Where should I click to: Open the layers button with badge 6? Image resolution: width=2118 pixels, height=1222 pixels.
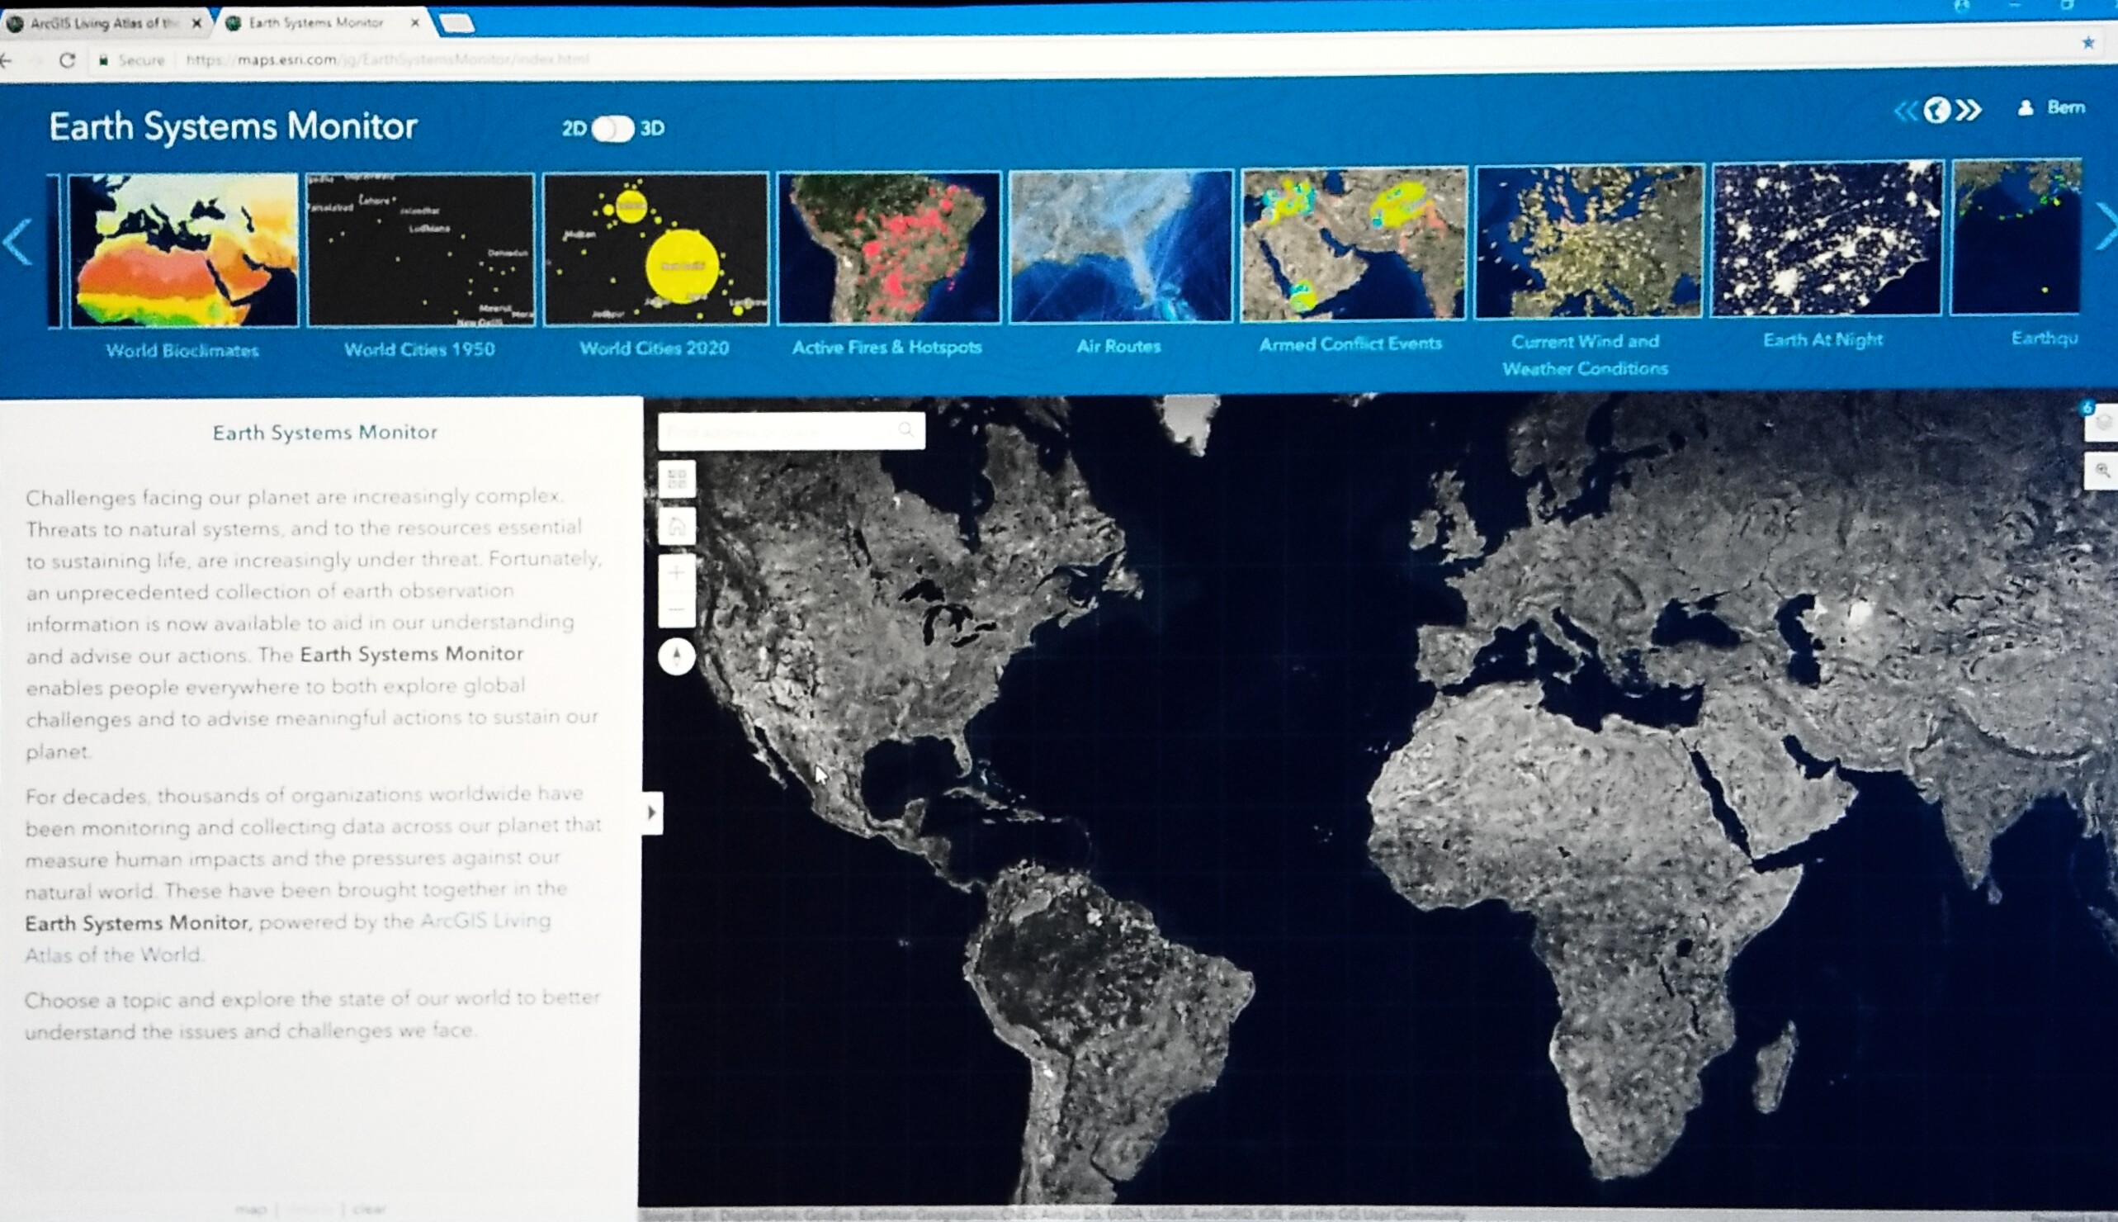pos(2101,422)
